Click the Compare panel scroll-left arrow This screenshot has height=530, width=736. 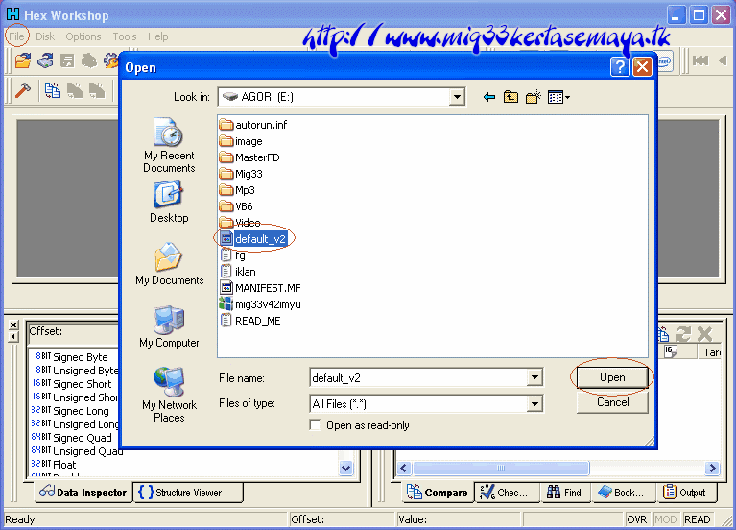404,468
